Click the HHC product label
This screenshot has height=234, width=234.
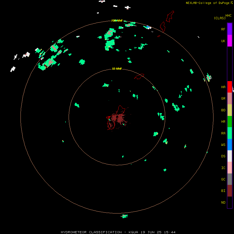228,16
